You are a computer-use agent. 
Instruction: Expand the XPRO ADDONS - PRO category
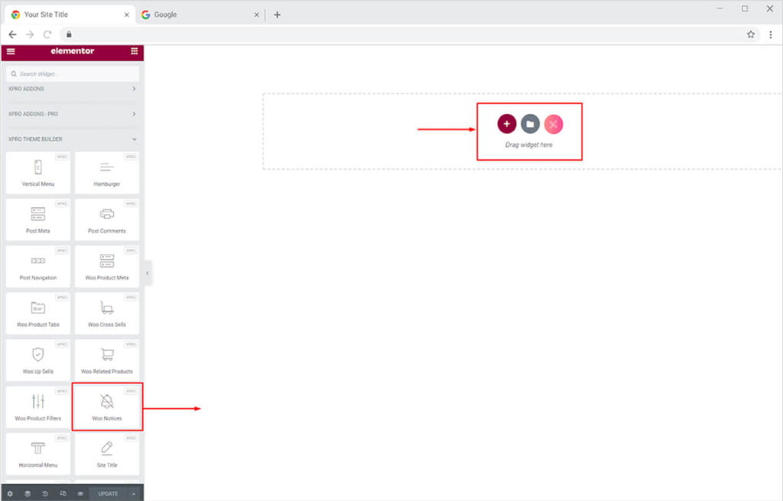(72, 113)
